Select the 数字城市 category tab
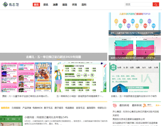 (x=59, y=108)
